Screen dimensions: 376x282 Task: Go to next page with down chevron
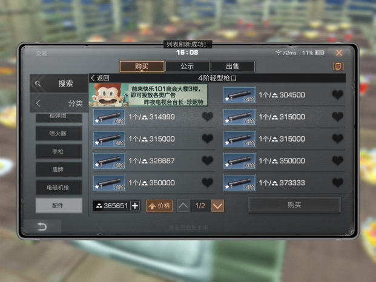coord(217,206)
